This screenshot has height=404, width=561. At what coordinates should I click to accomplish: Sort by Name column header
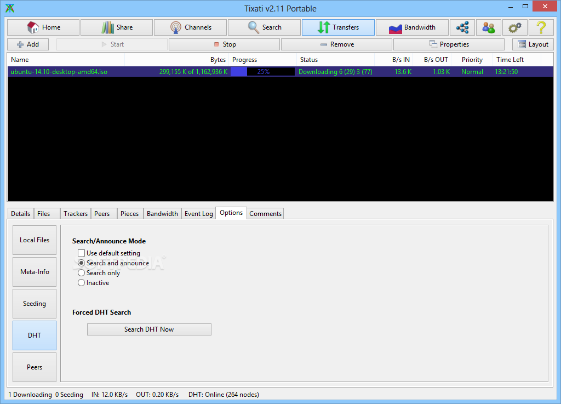tap(66, 60)
